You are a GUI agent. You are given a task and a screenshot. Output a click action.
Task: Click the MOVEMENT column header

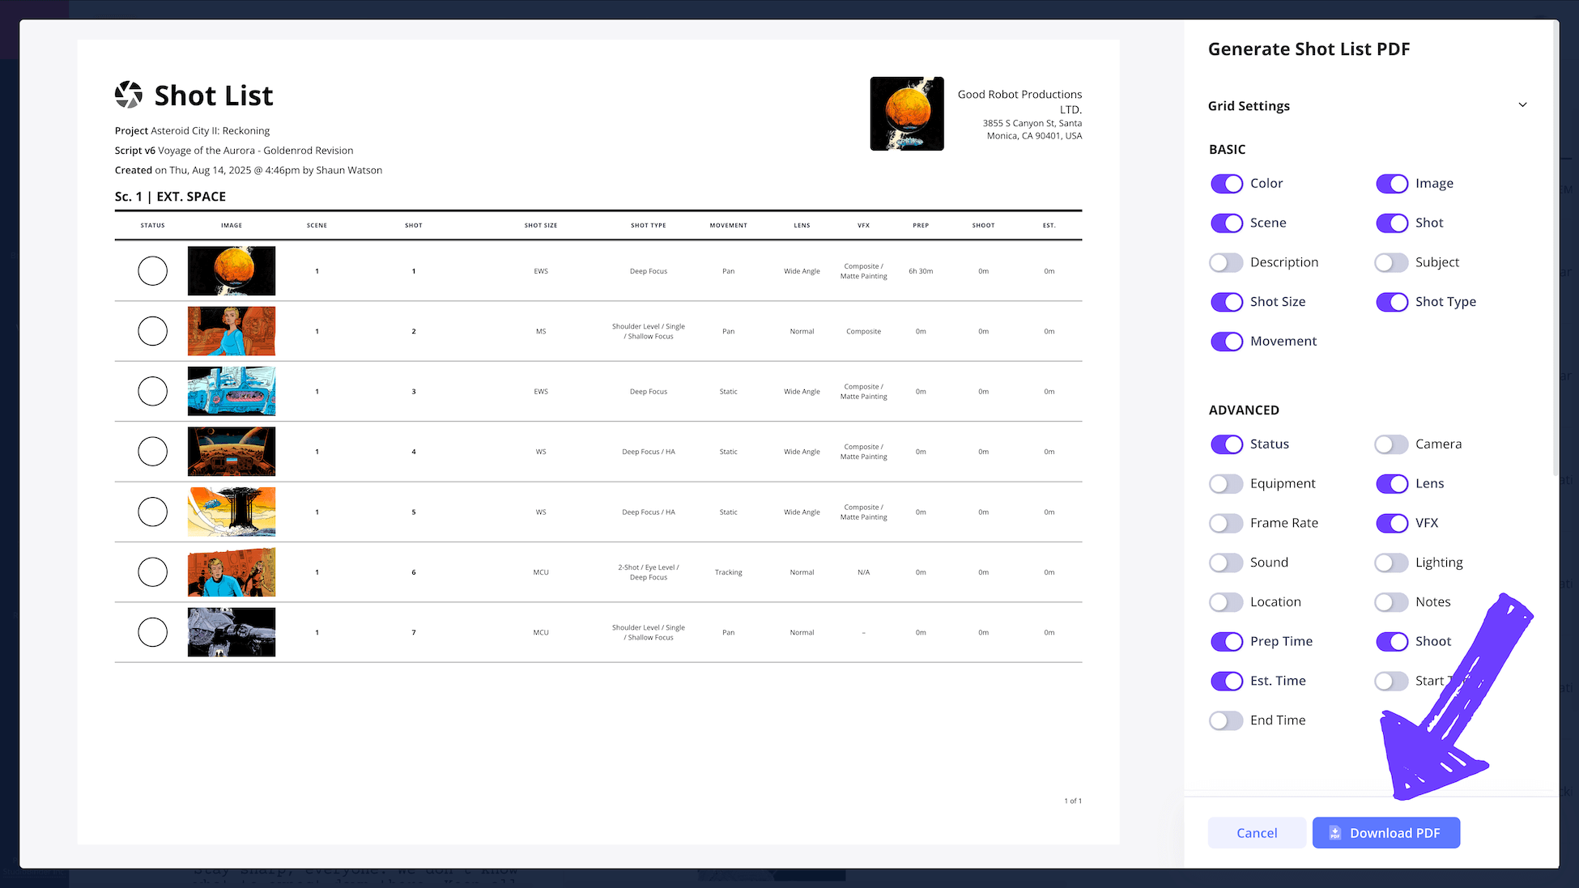[x=728, y=226]
